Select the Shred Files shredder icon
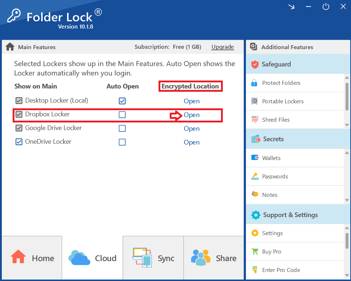 click(255, 120)
